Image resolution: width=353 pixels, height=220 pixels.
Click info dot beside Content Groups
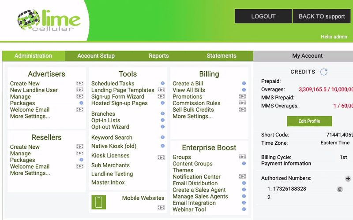click(x=244, y=163)
